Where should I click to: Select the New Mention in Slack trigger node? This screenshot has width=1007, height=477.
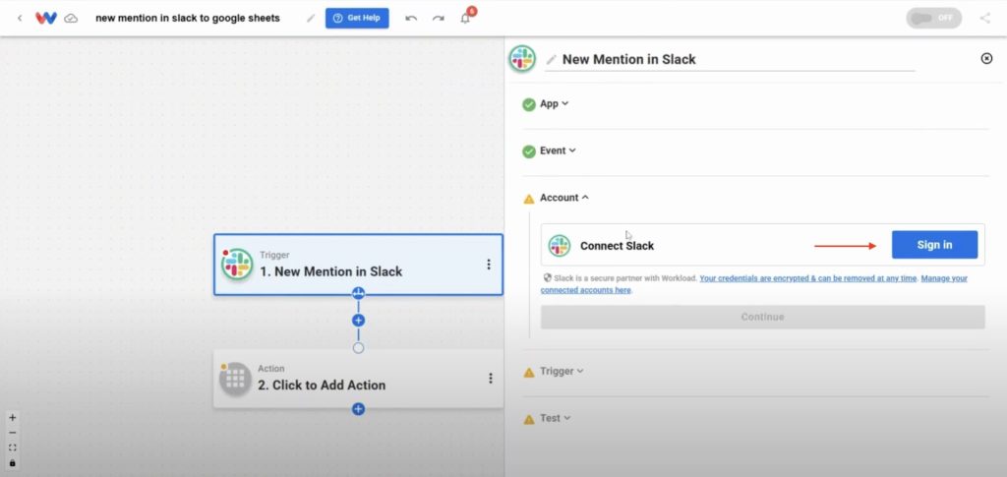[358, 265]
